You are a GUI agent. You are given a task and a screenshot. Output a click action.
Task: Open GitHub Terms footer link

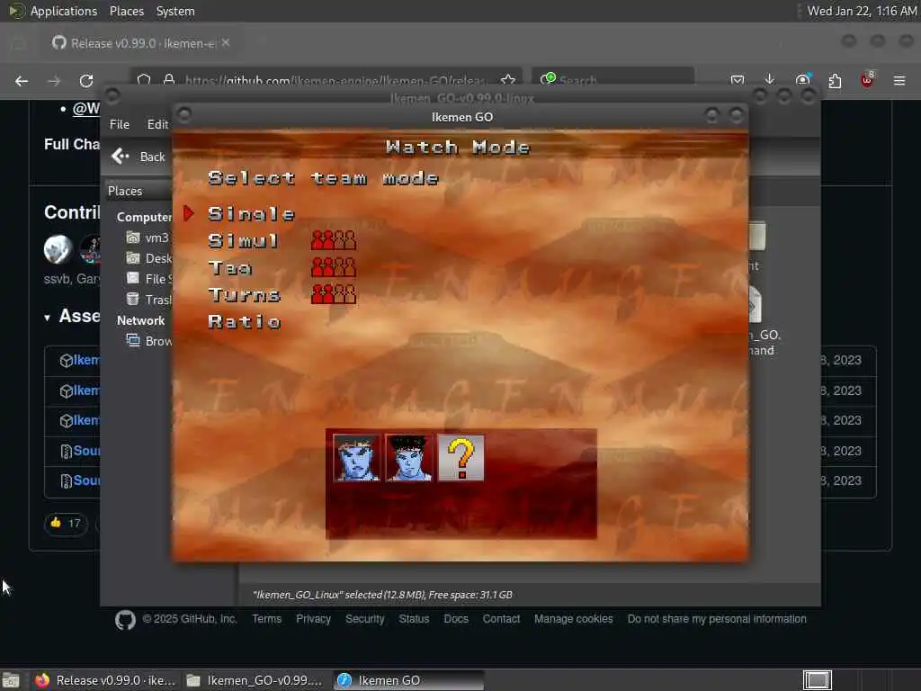point(266,619)
